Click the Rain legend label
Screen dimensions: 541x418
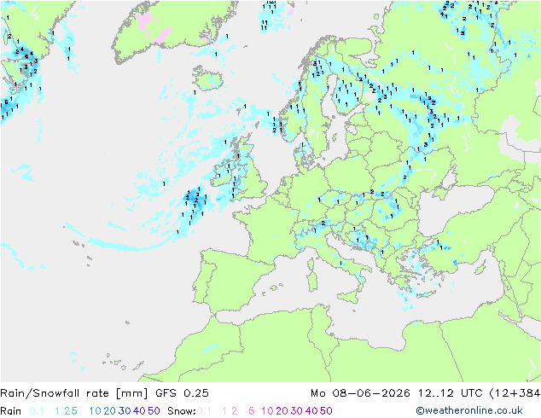[11, 411]
